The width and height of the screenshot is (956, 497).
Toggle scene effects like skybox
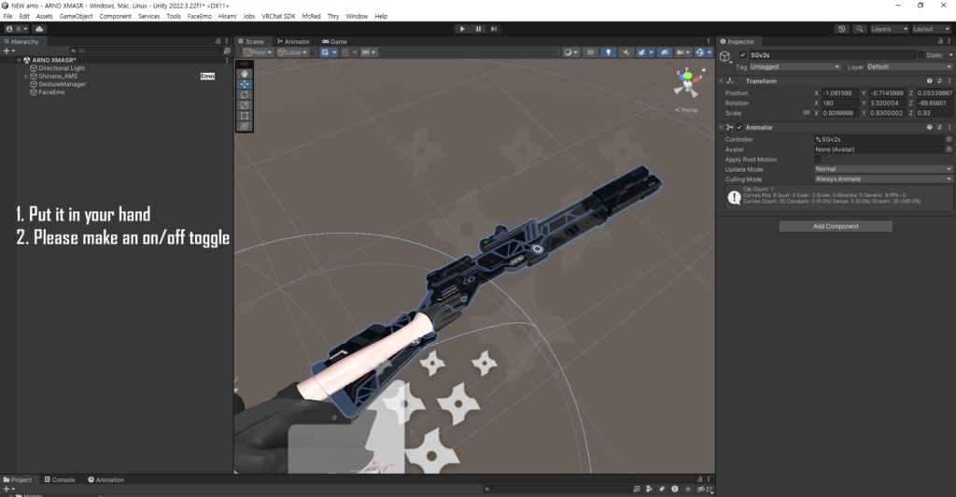(x=641, y=52)
